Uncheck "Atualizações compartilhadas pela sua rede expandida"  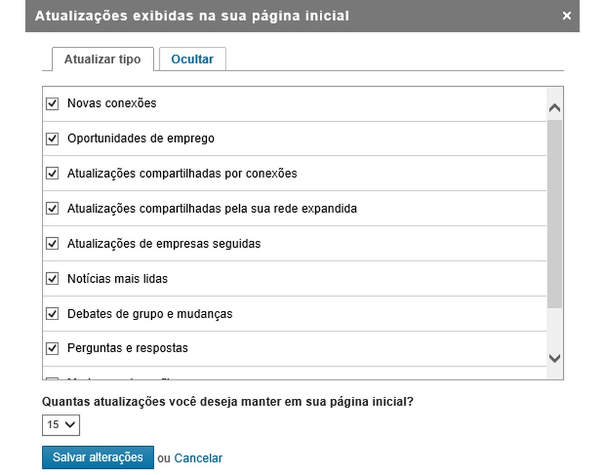coord(52,208)
